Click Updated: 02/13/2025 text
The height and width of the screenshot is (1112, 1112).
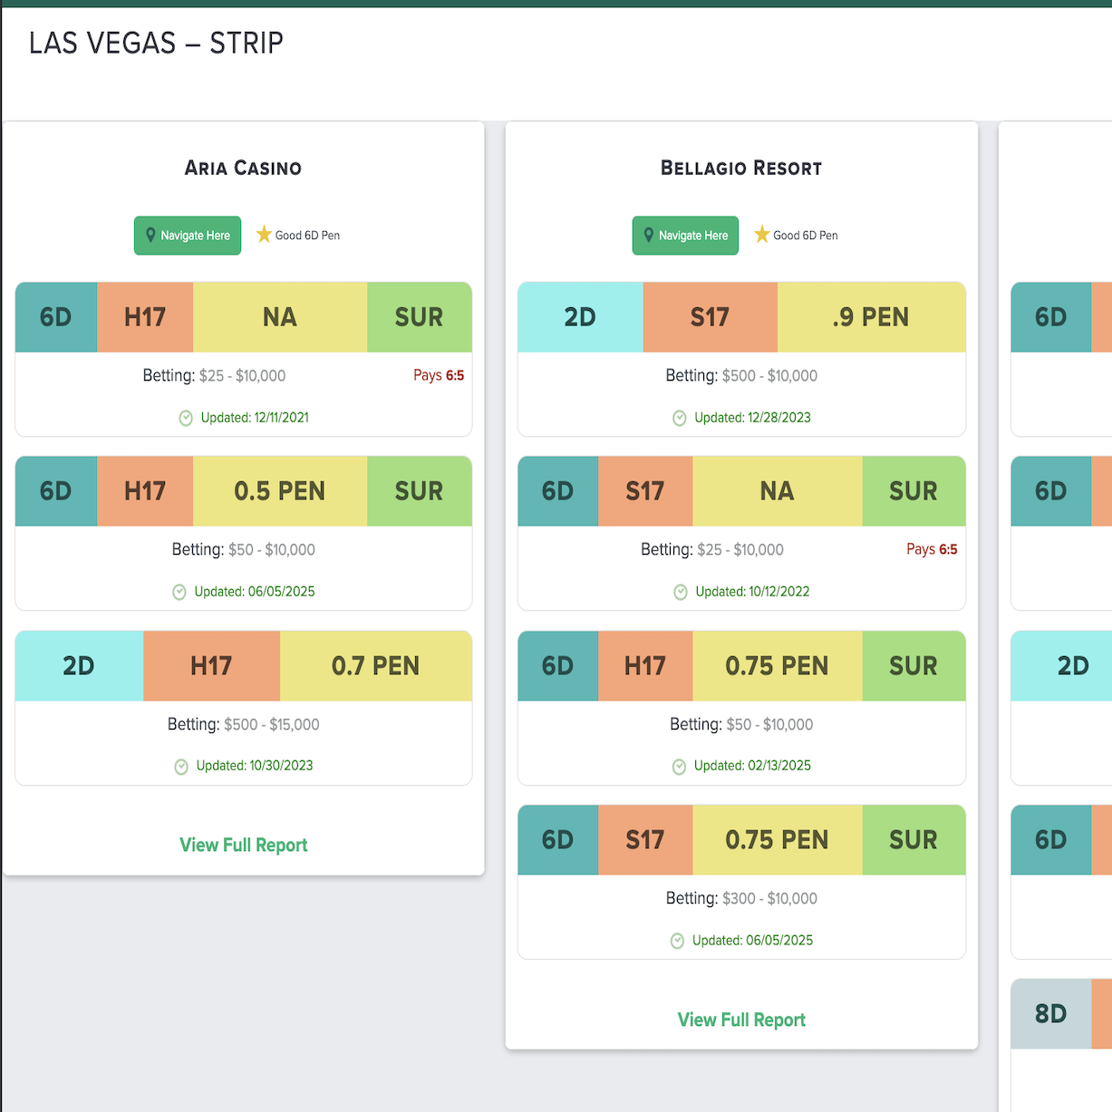(x=752, y=766)
